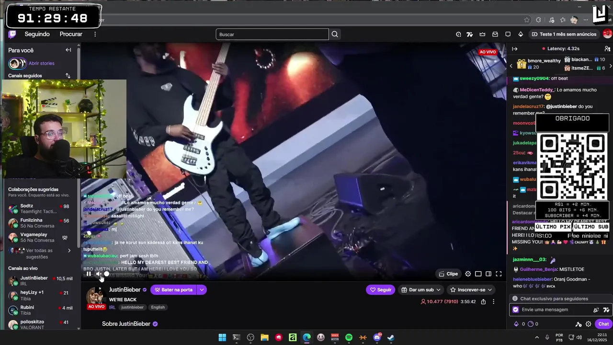
Task: Click Teste 1 mês sem anúncios button
Action: [x=564, y=34]
